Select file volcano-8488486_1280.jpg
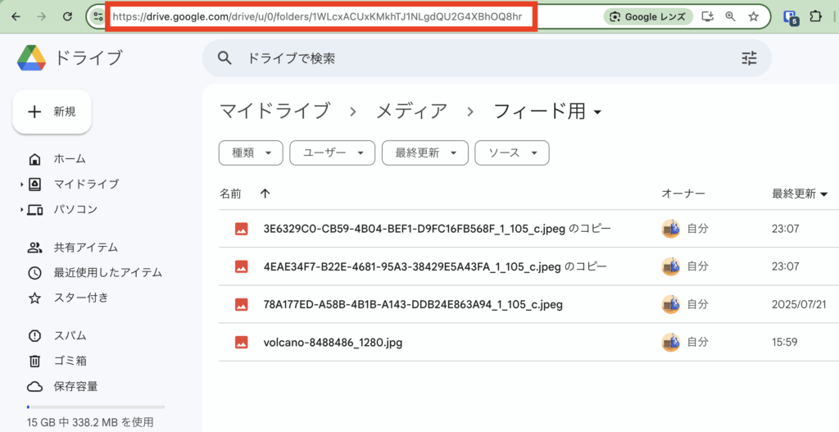This screenshot has height=432, width=839. coord(333,343)
